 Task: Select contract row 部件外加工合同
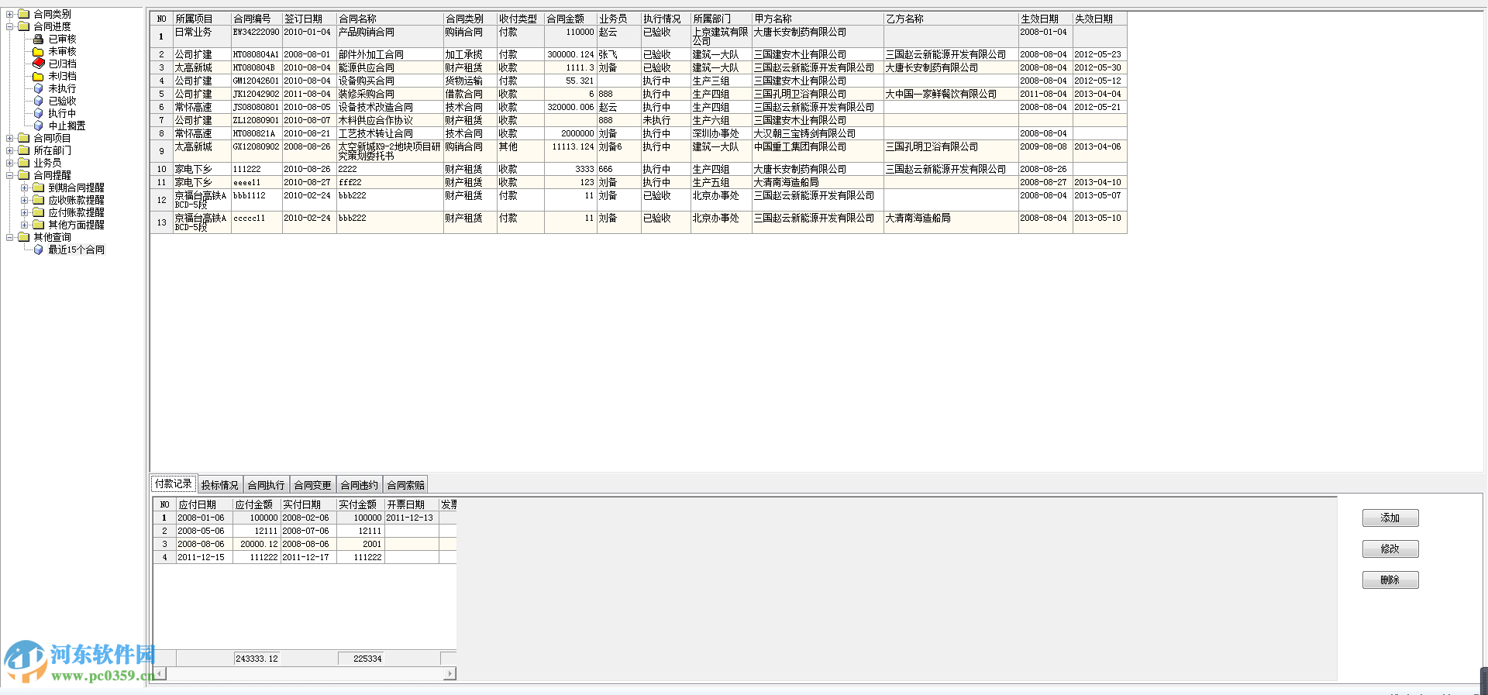(x=639, y=54)
